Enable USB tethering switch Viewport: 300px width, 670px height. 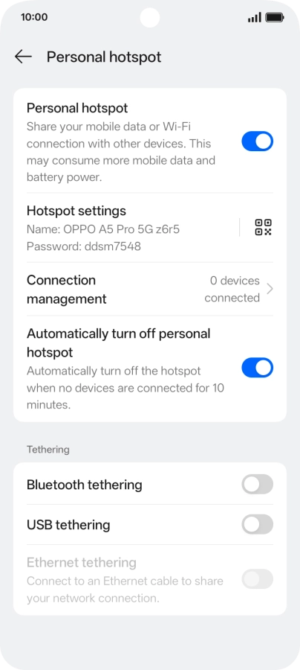coord(258,524)
